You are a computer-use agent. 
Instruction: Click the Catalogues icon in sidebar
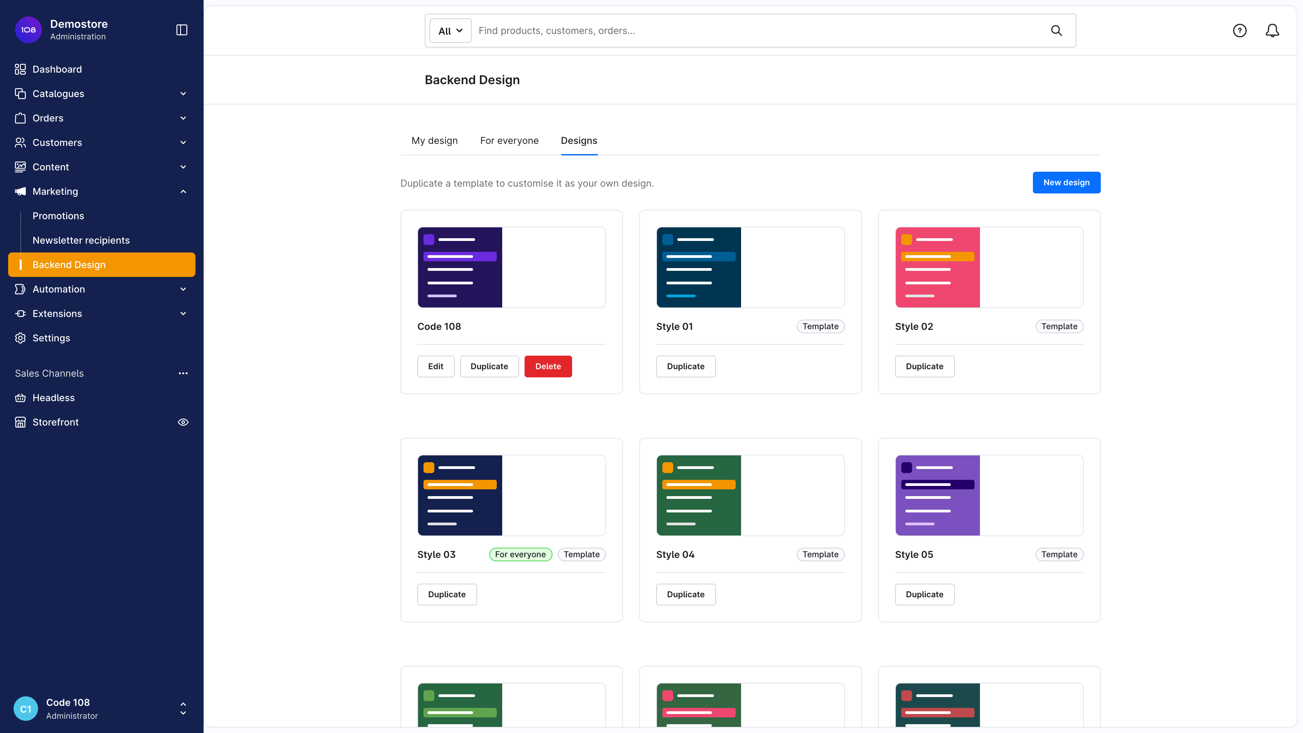[20, 94]
